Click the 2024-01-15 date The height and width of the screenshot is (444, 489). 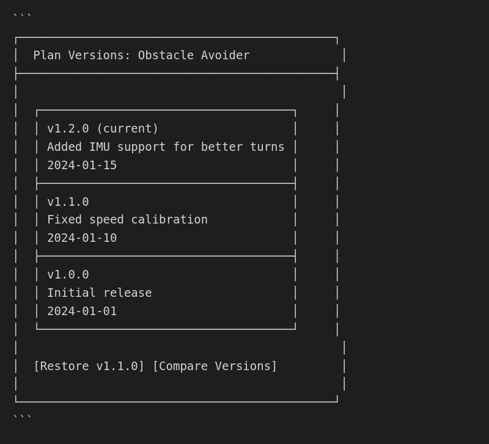(82, 166)
